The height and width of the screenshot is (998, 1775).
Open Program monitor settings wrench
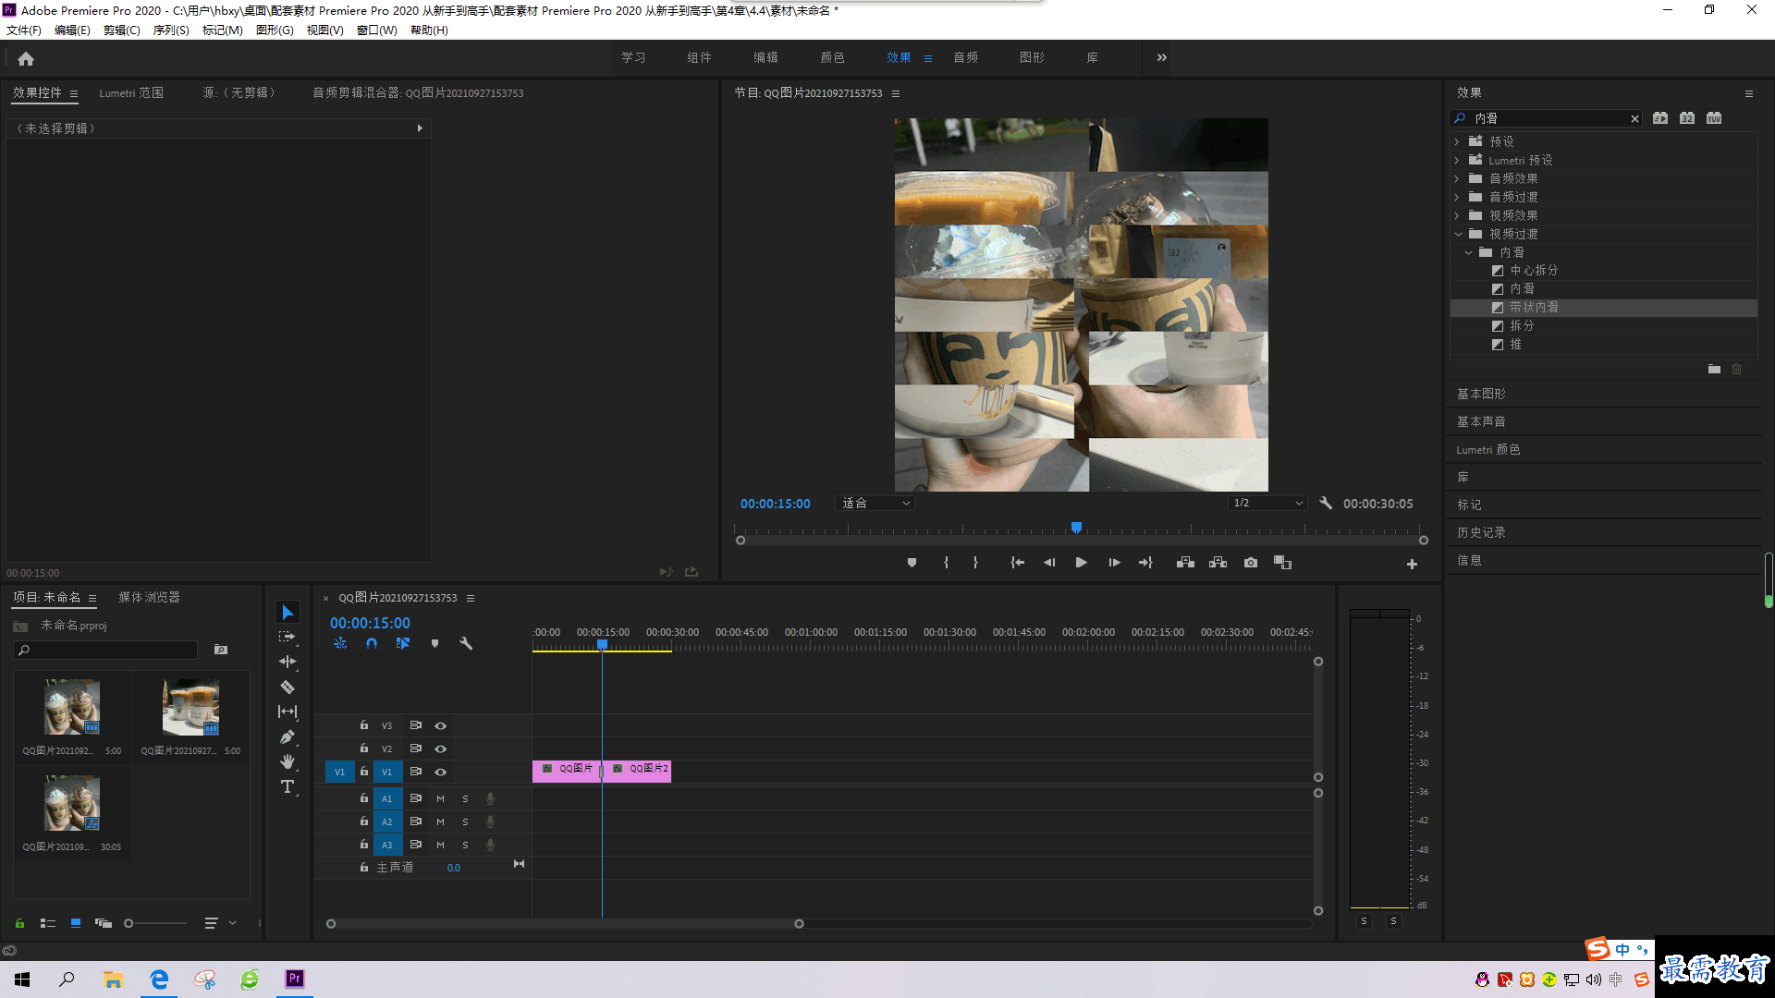pos(1326,503)
